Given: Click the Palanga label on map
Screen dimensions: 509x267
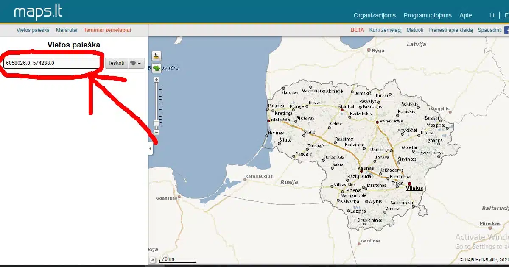Looking at the screenshot, I should tap(276, 106).
